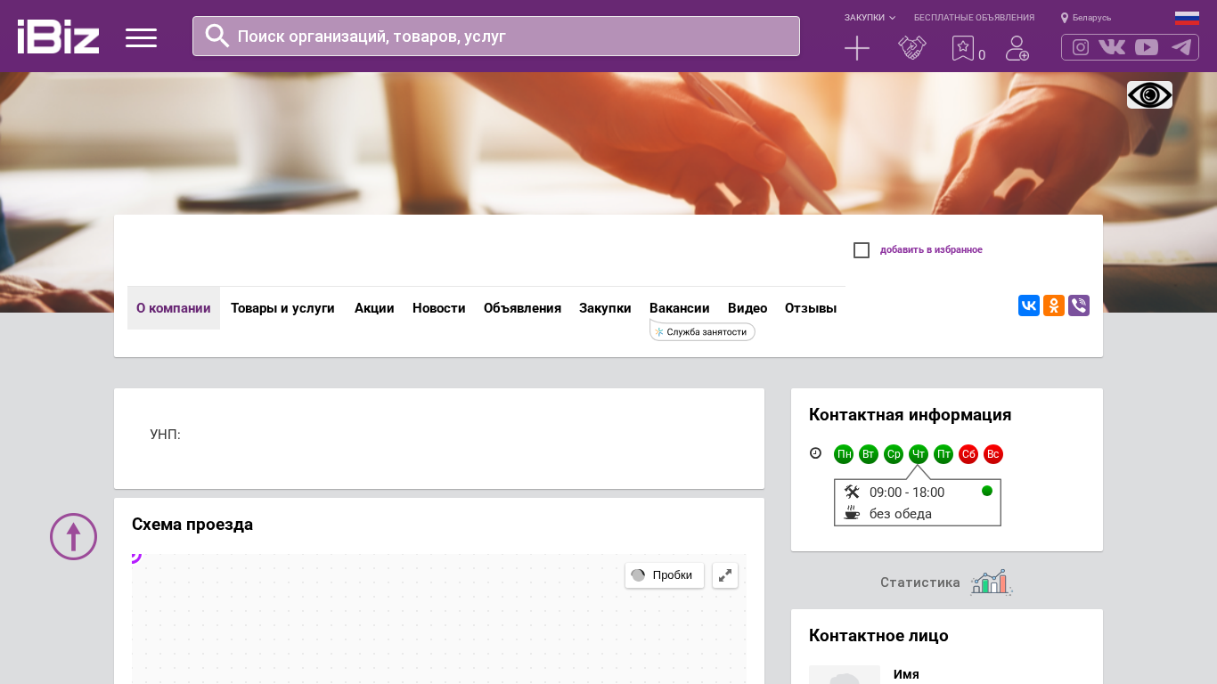Screen dimensions: 1217x684
Task: Click the 'УНП:' label text
Action: click(x=166, y=435)
